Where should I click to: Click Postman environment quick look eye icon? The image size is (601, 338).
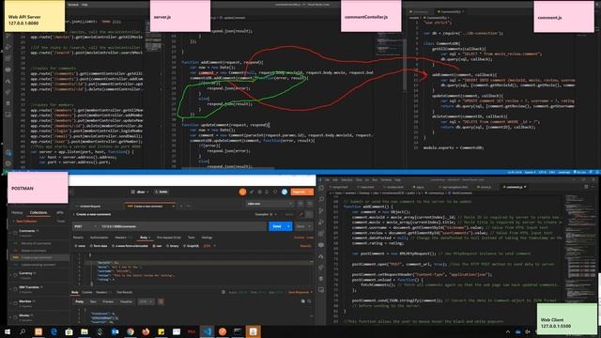(x=300, y=204)
